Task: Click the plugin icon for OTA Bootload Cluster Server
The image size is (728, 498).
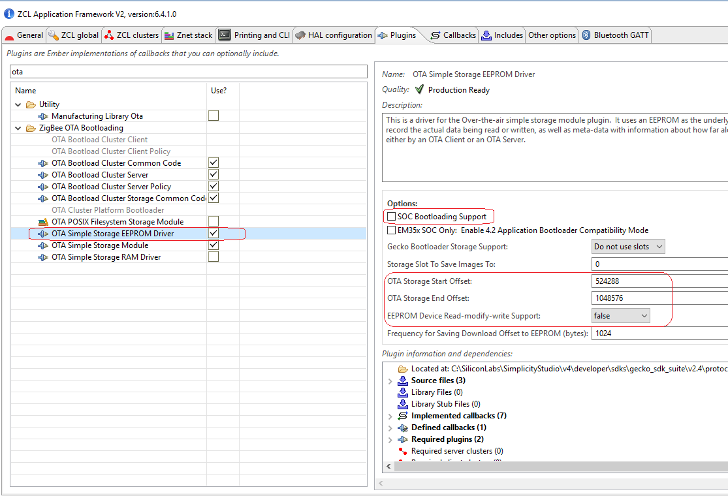Action: click(42, 175)
